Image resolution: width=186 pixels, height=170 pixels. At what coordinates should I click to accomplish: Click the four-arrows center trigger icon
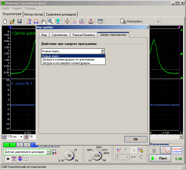tap(141, 157)
